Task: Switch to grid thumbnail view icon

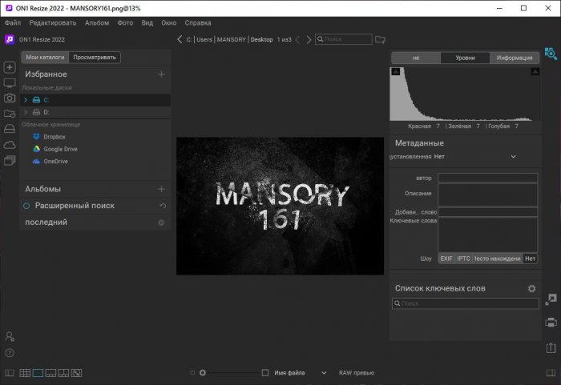Action: (x=25, y=373)
